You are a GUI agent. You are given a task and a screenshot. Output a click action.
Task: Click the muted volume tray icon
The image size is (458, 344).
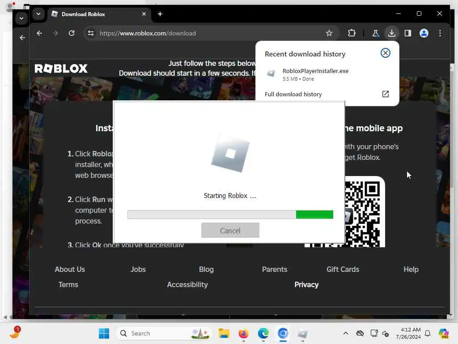coord(386,333)
